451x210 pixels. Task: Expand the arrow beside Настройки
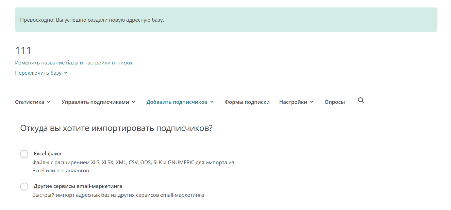[x=312, y=102]
